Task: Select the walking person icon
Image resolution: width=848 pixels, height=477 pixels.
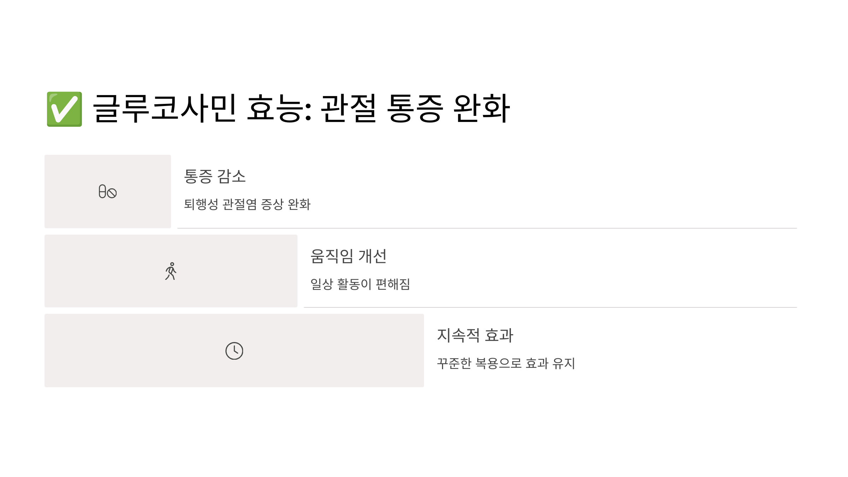Action: point(171,271)
